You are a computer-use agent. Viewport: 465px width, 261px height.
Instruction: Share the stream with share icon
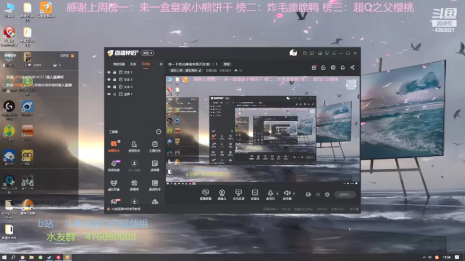coord(352,67)
